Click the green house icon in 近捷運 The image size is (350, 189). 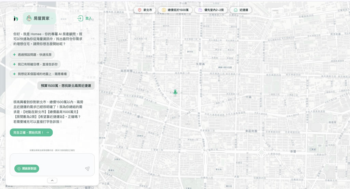(x=235, y=10)
